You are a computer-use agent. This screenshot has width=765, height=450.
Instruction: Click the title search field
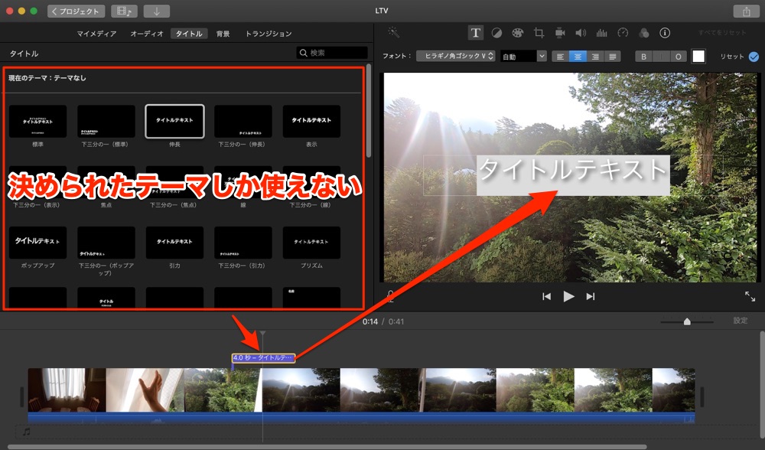332,53
